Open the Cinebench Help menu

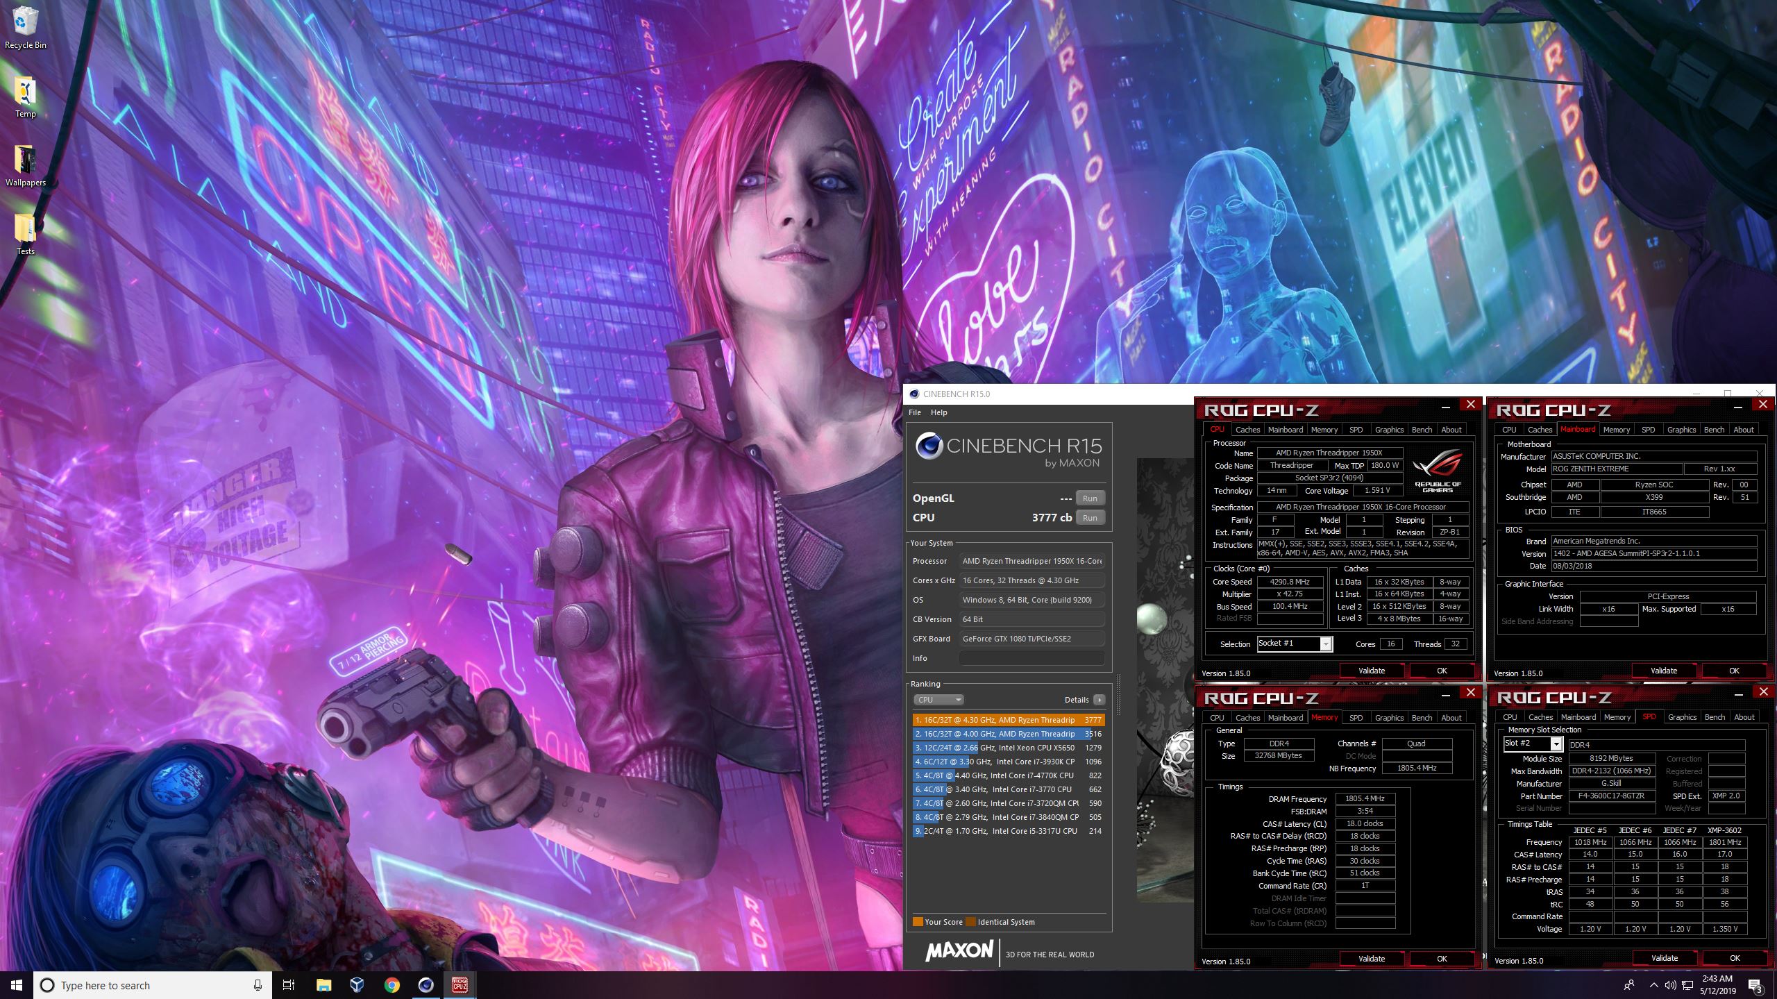(938, 412)
